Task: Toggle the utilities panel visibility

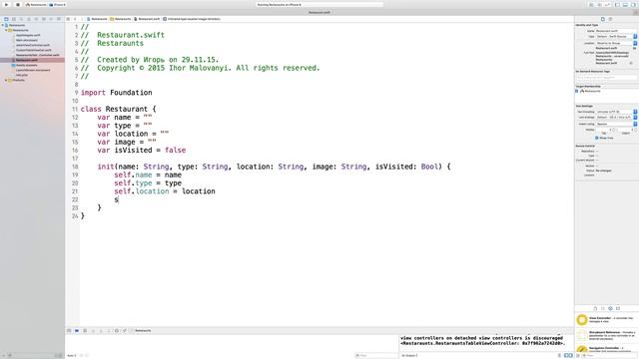Action: tap(633, 4)
